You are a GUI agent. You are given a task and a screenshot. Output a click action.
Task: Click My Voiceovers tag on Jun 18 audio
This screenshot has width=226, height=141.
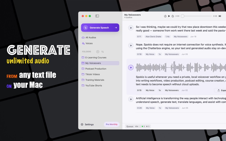pyautogui.click(x=181, y=37)
